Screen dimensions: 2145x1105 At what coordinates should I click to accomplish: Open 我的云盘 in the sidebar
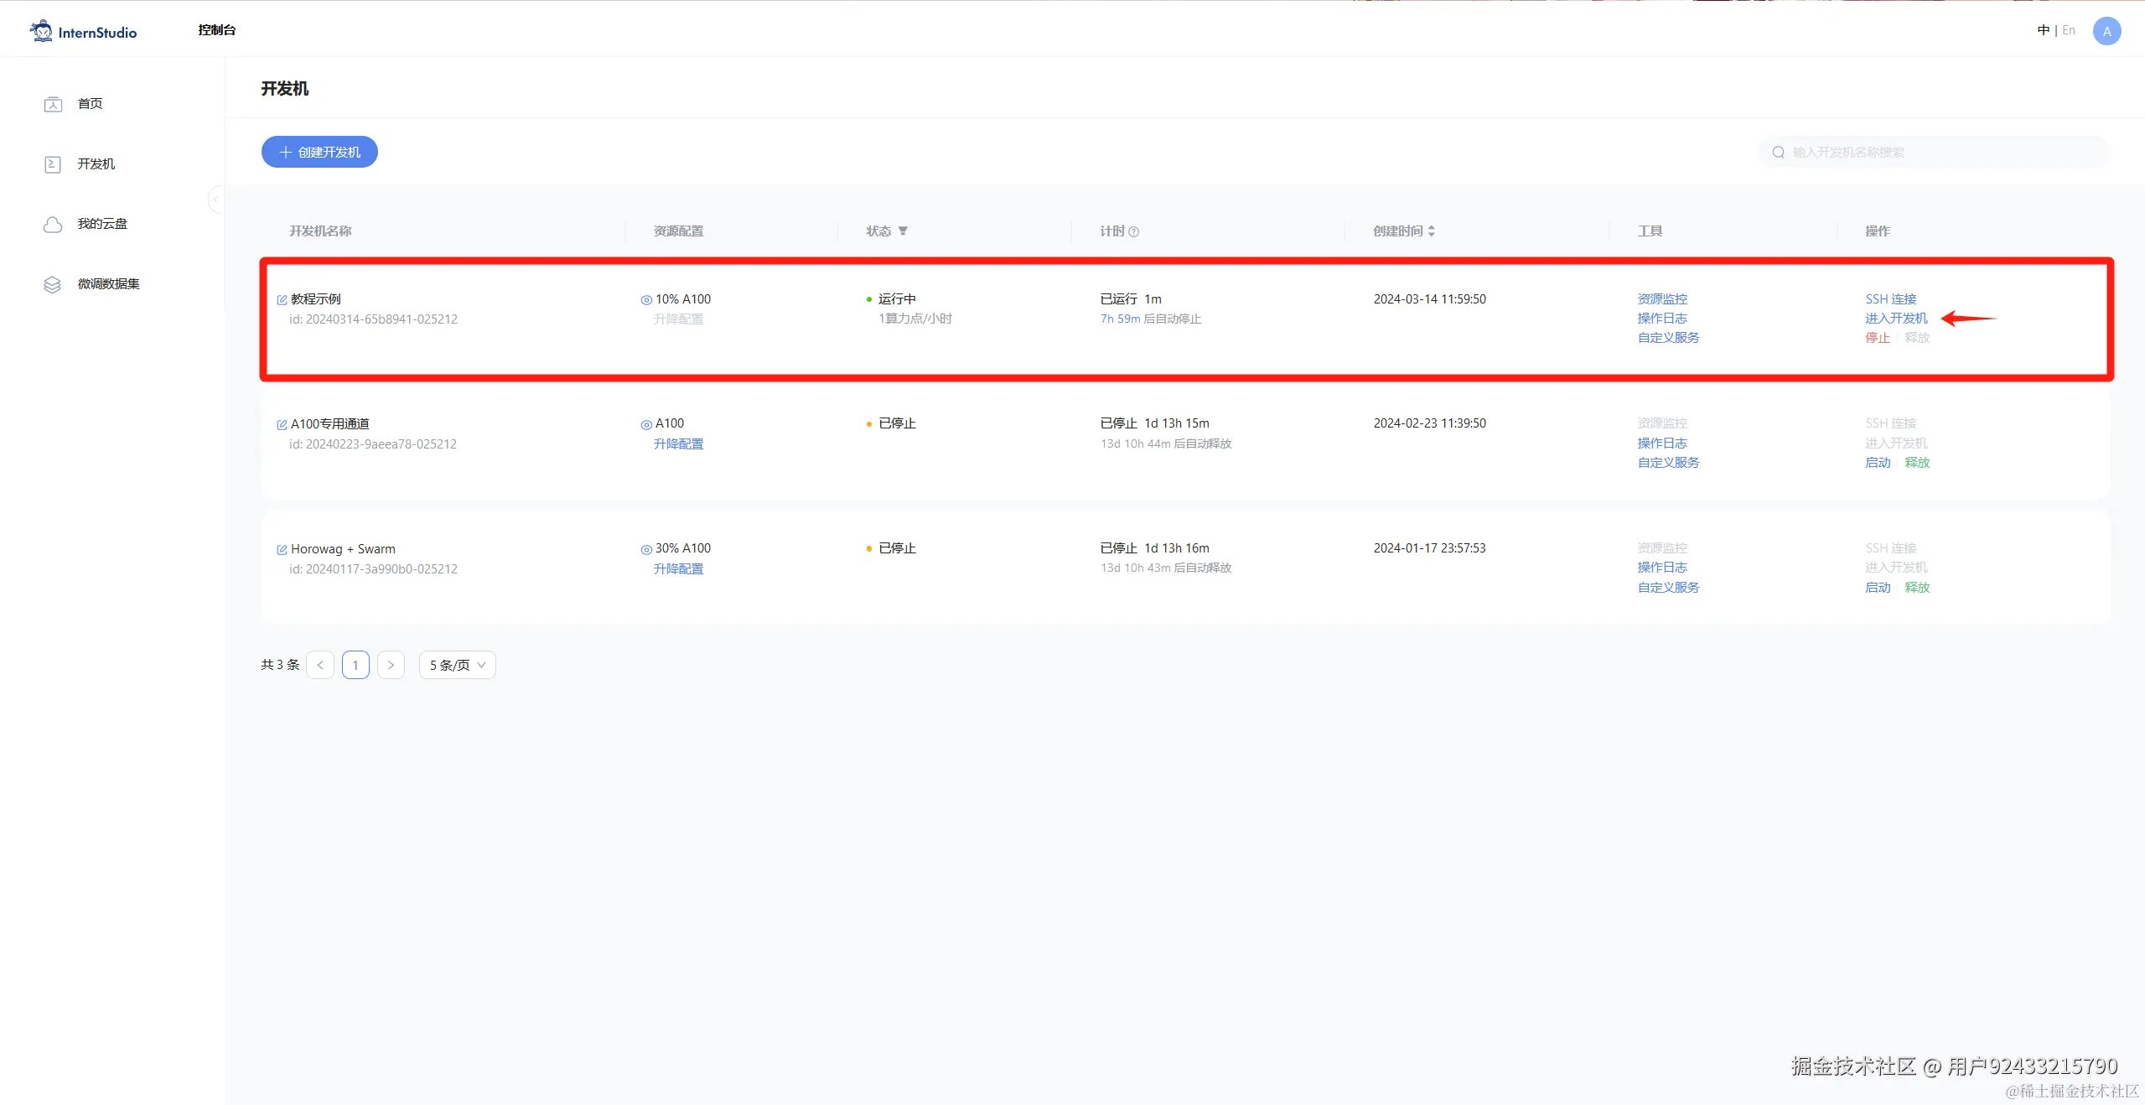pos(101,224)
